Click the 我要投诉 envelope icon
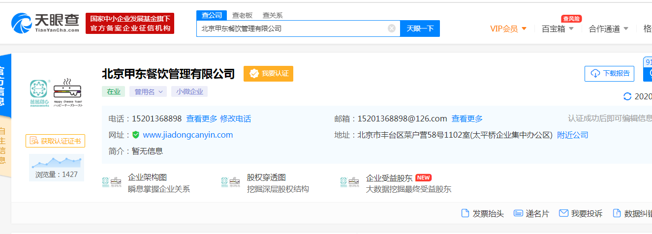This screenshot has height=234, width=652. (x=563, y=213)
